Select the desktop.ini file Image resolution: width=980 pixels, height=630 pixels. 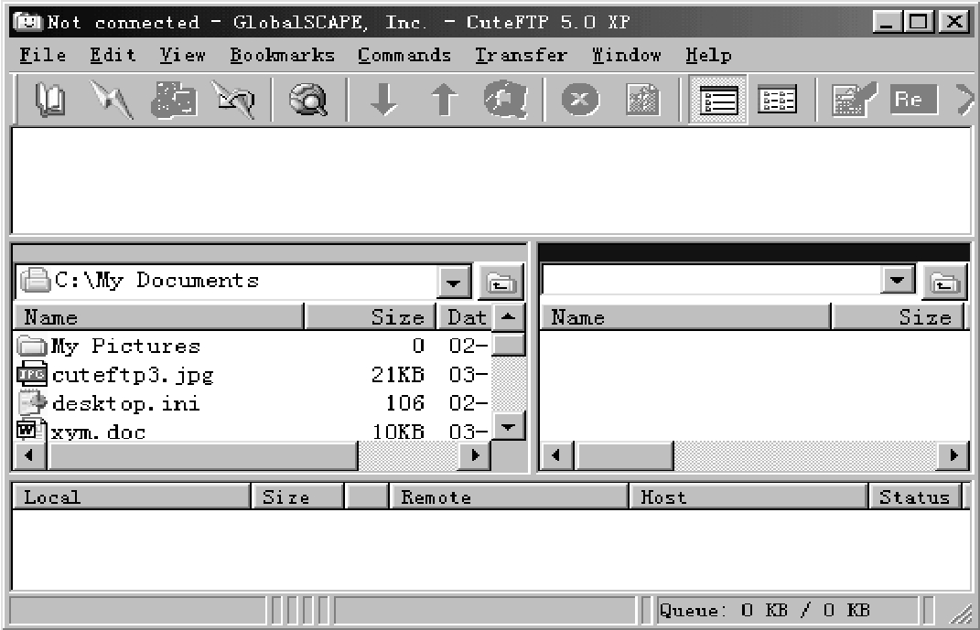pyautogui.click(x=125, y=403)
